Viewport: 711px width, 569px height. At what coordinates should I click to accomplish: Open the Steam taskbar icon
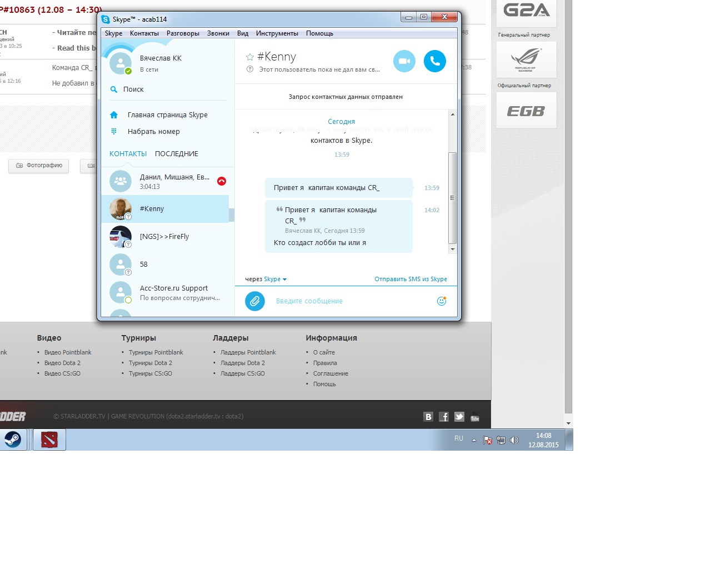(x=13, y=440)
